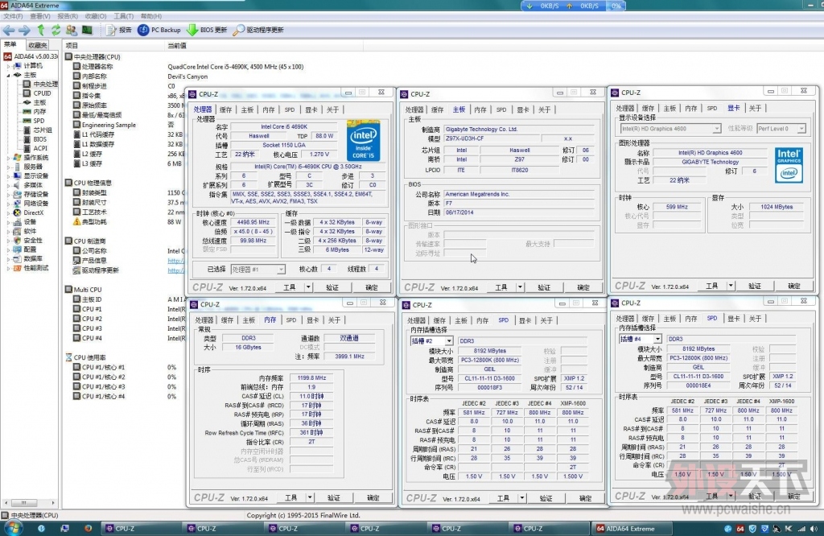
Task: Click the volume icon in system tray
Action: point(814,529)
